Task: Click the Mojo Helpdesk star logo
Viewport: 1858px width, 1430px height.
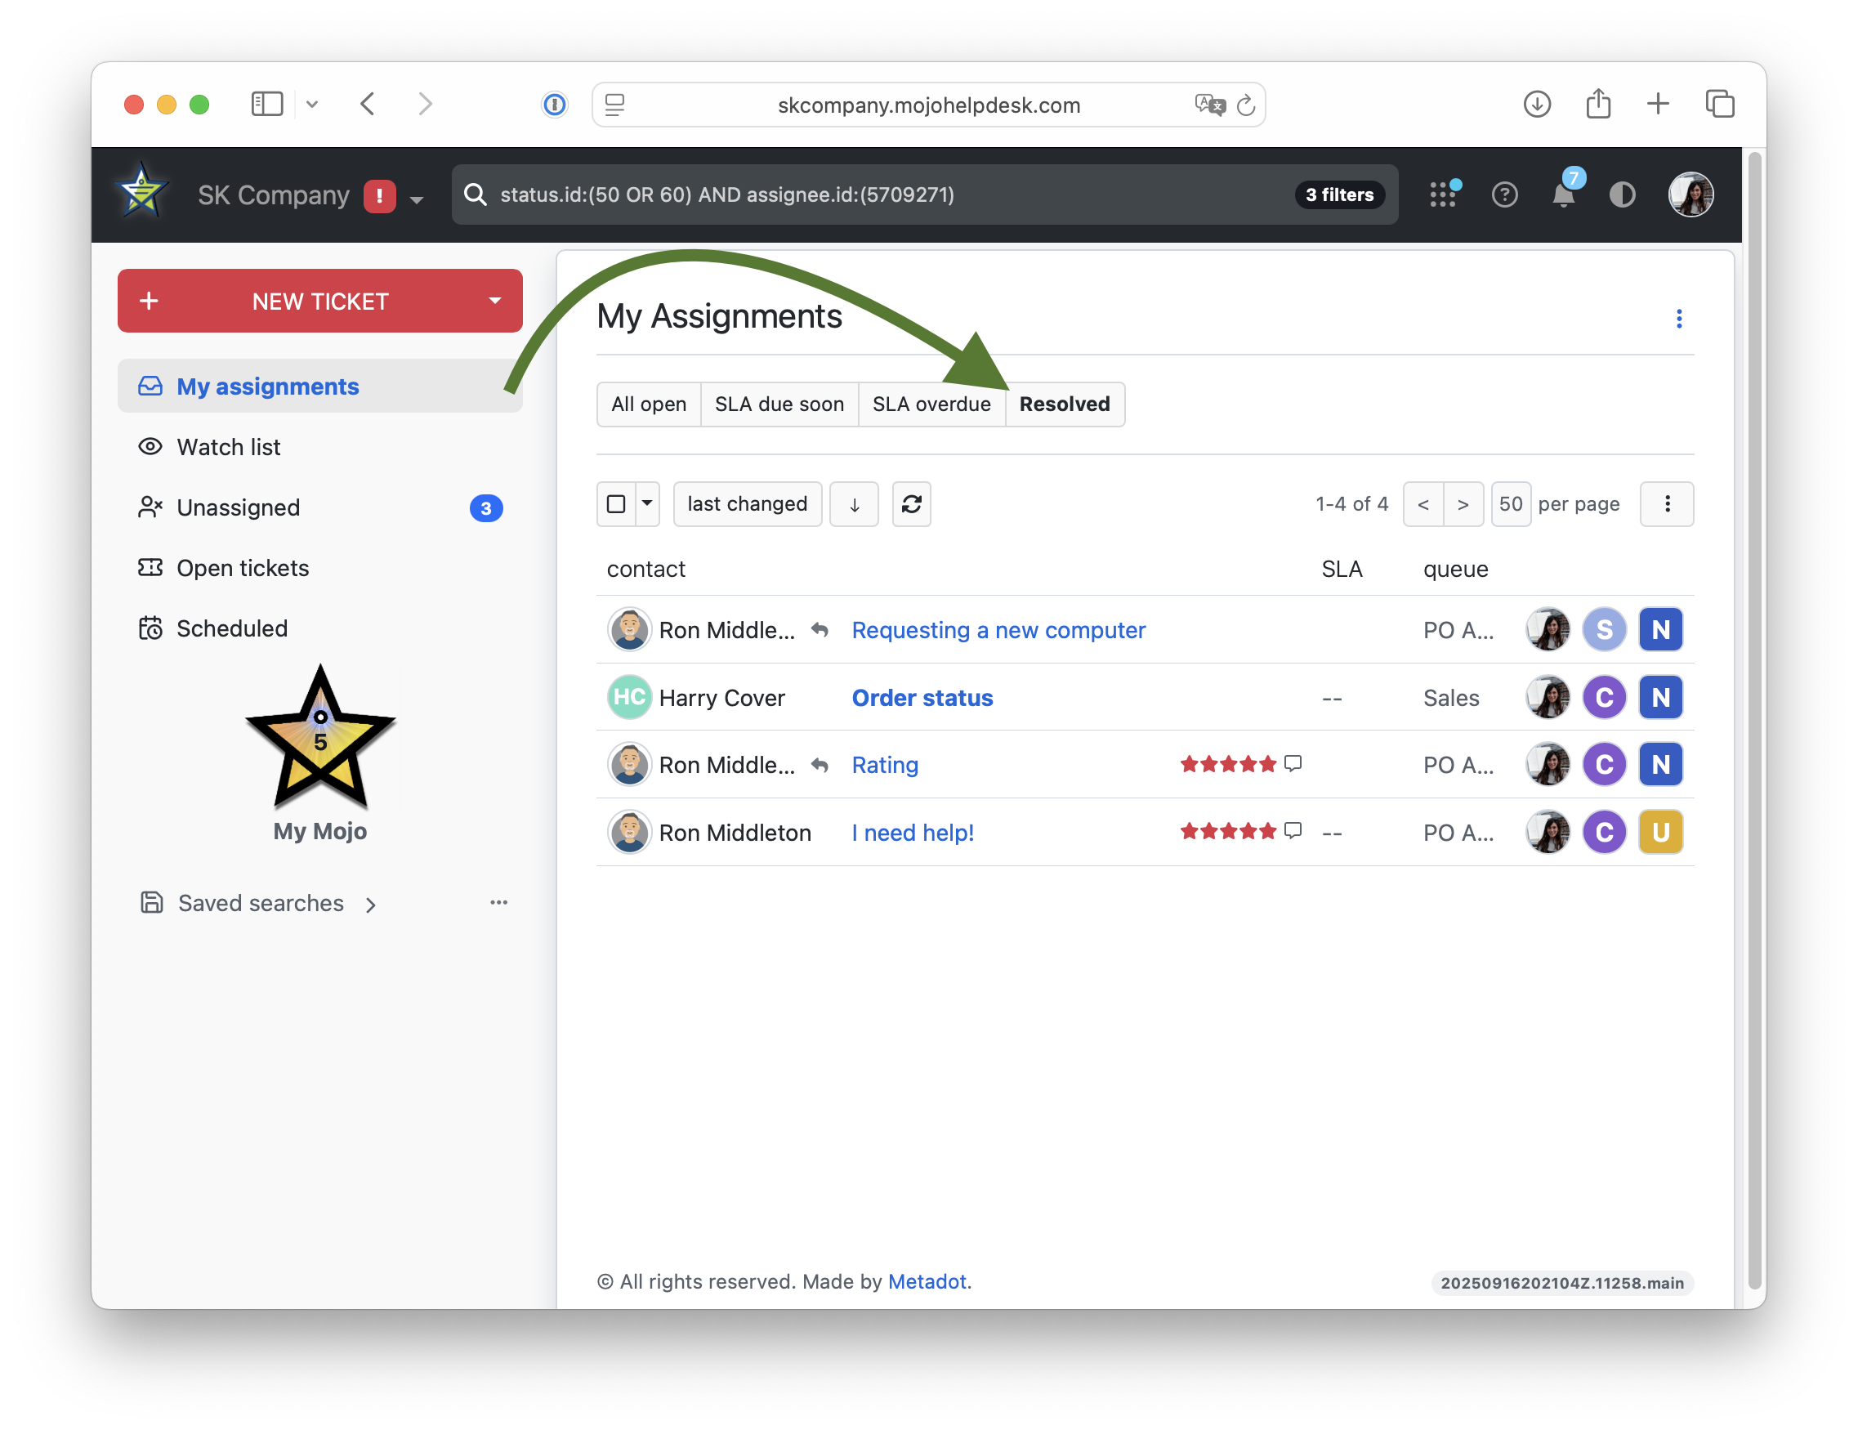Action: (141, 192)
